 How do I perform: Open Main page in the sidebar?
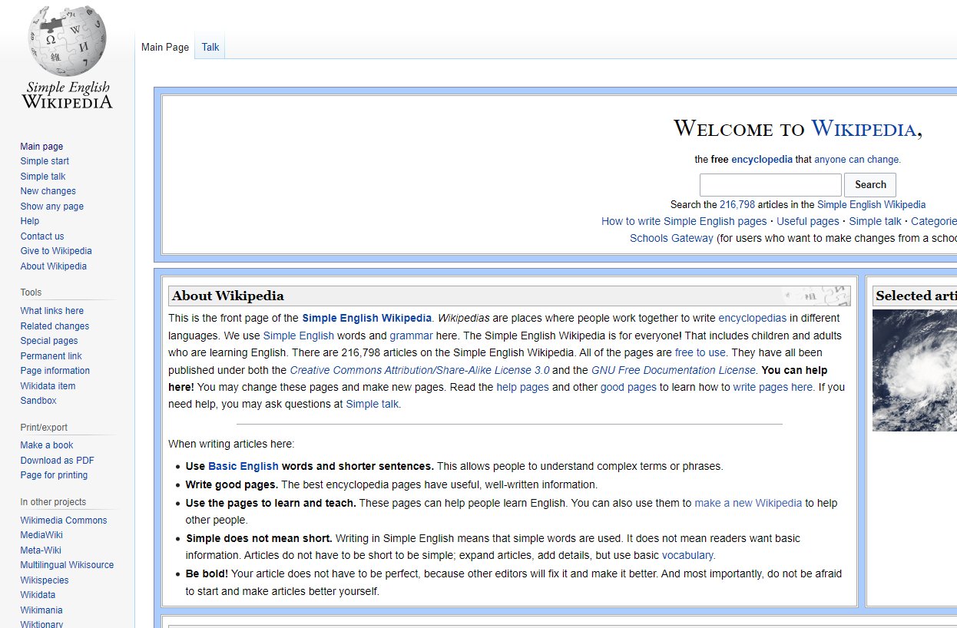tap(42, 147)
